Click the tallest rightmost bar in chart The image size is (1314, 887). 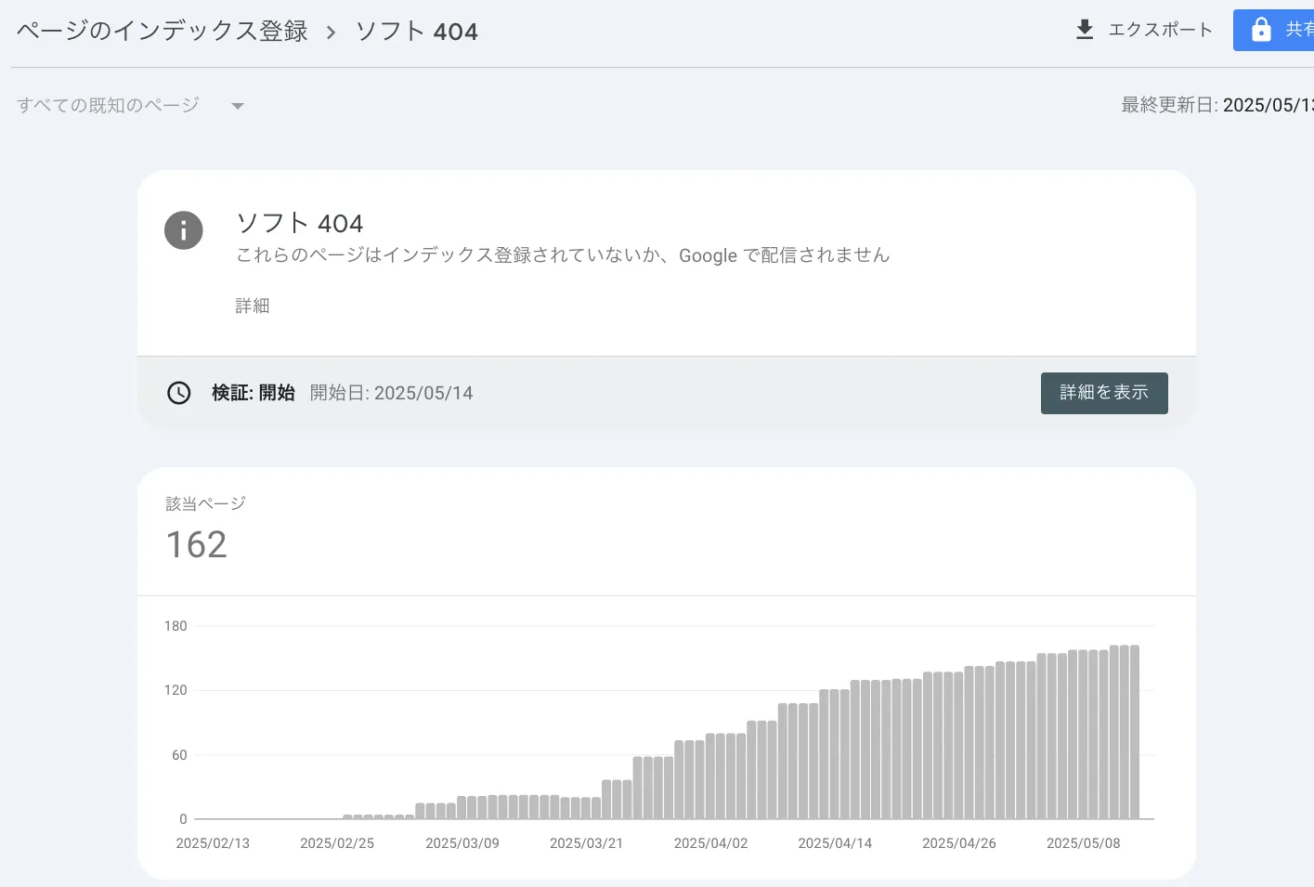tap(1134, 732)
